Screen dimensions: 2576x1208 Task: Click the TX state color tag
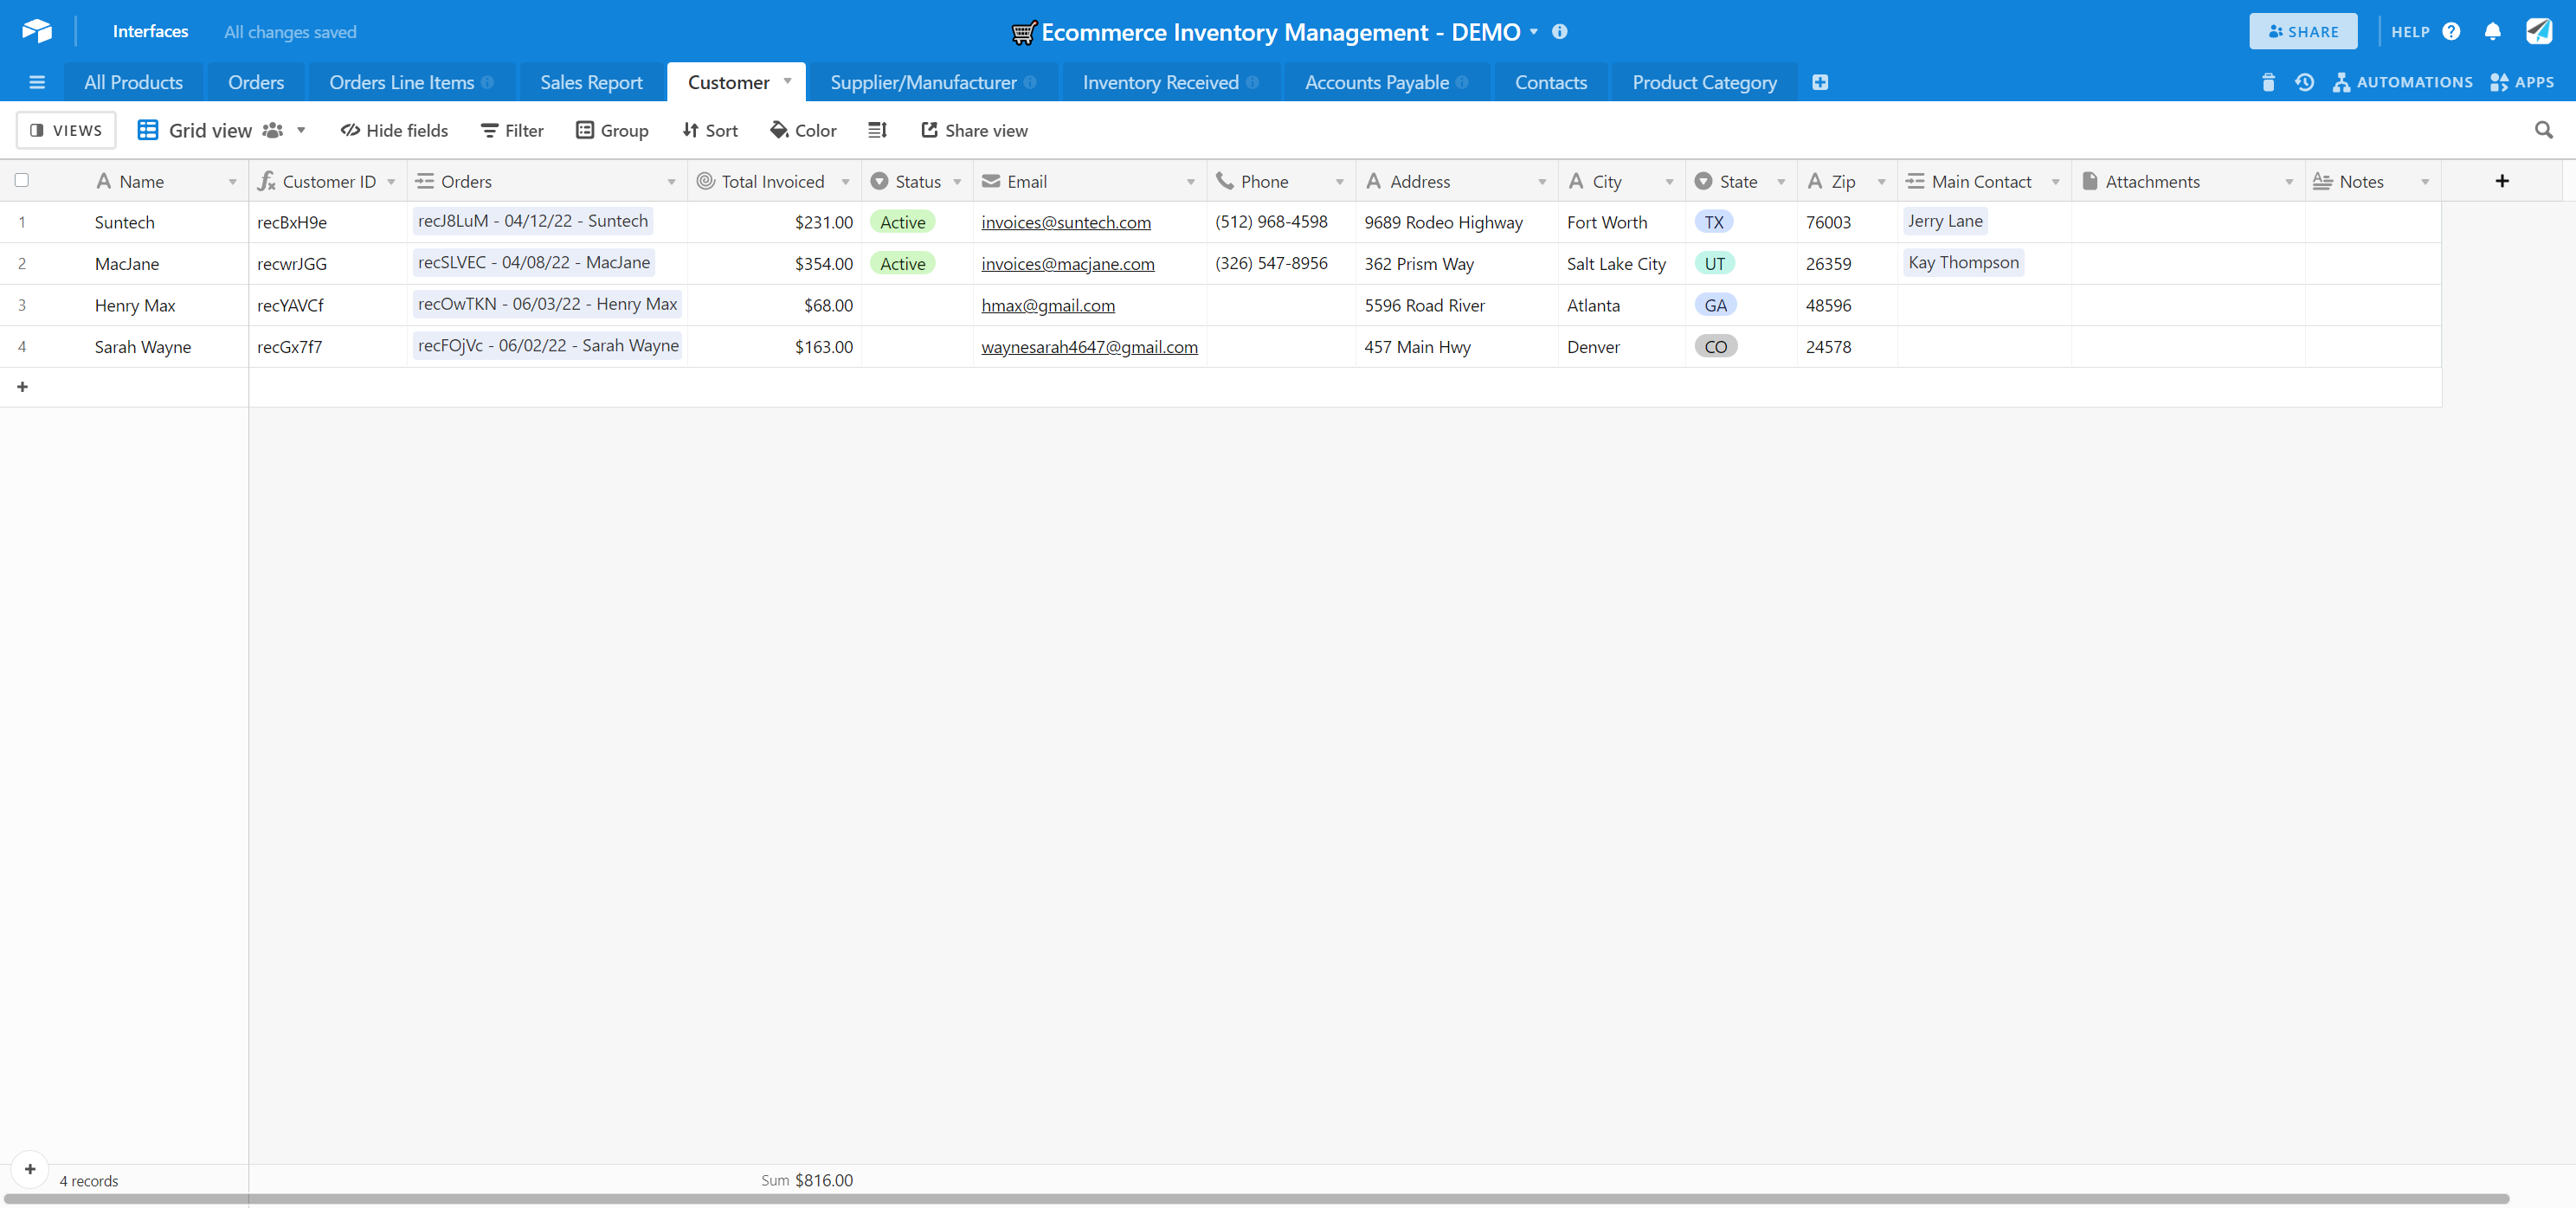[1714, 222]
